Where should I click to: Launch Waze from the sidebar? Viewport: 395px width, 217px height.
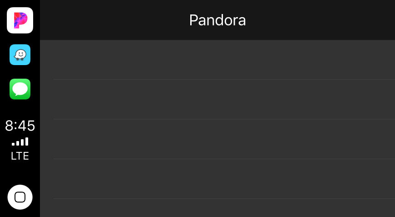pyautogui.click(x=20, y=55)
